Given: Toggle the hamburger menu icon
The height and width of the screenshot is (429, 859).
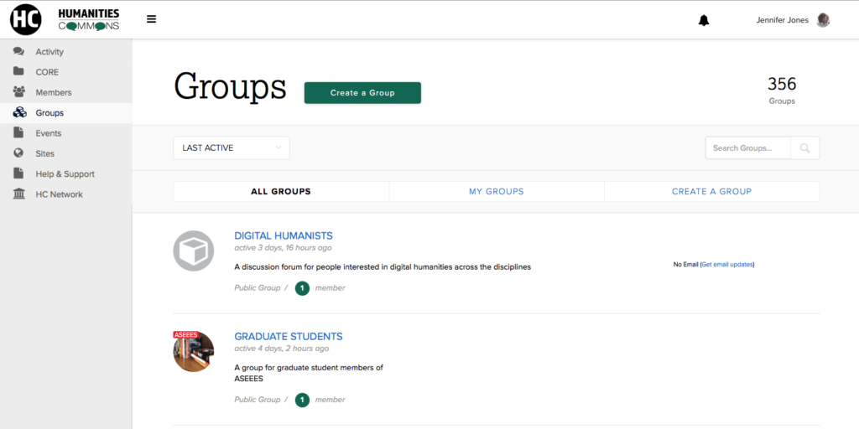Looking at the screenshot, I should pyautogui.click(x=151, y=19).
